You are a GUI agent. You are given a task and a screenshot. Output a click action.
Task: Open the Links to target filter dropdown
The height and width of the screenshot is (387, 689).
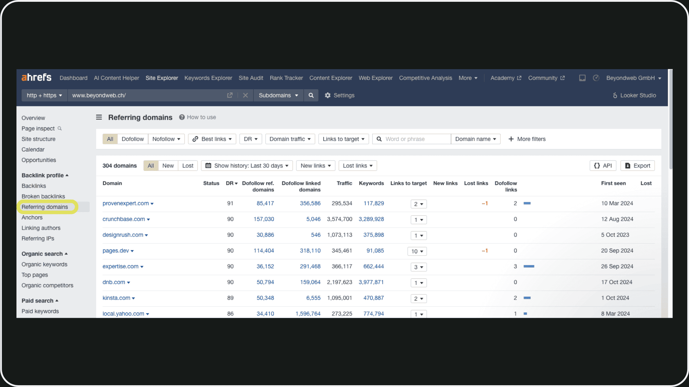pos(343,139)
